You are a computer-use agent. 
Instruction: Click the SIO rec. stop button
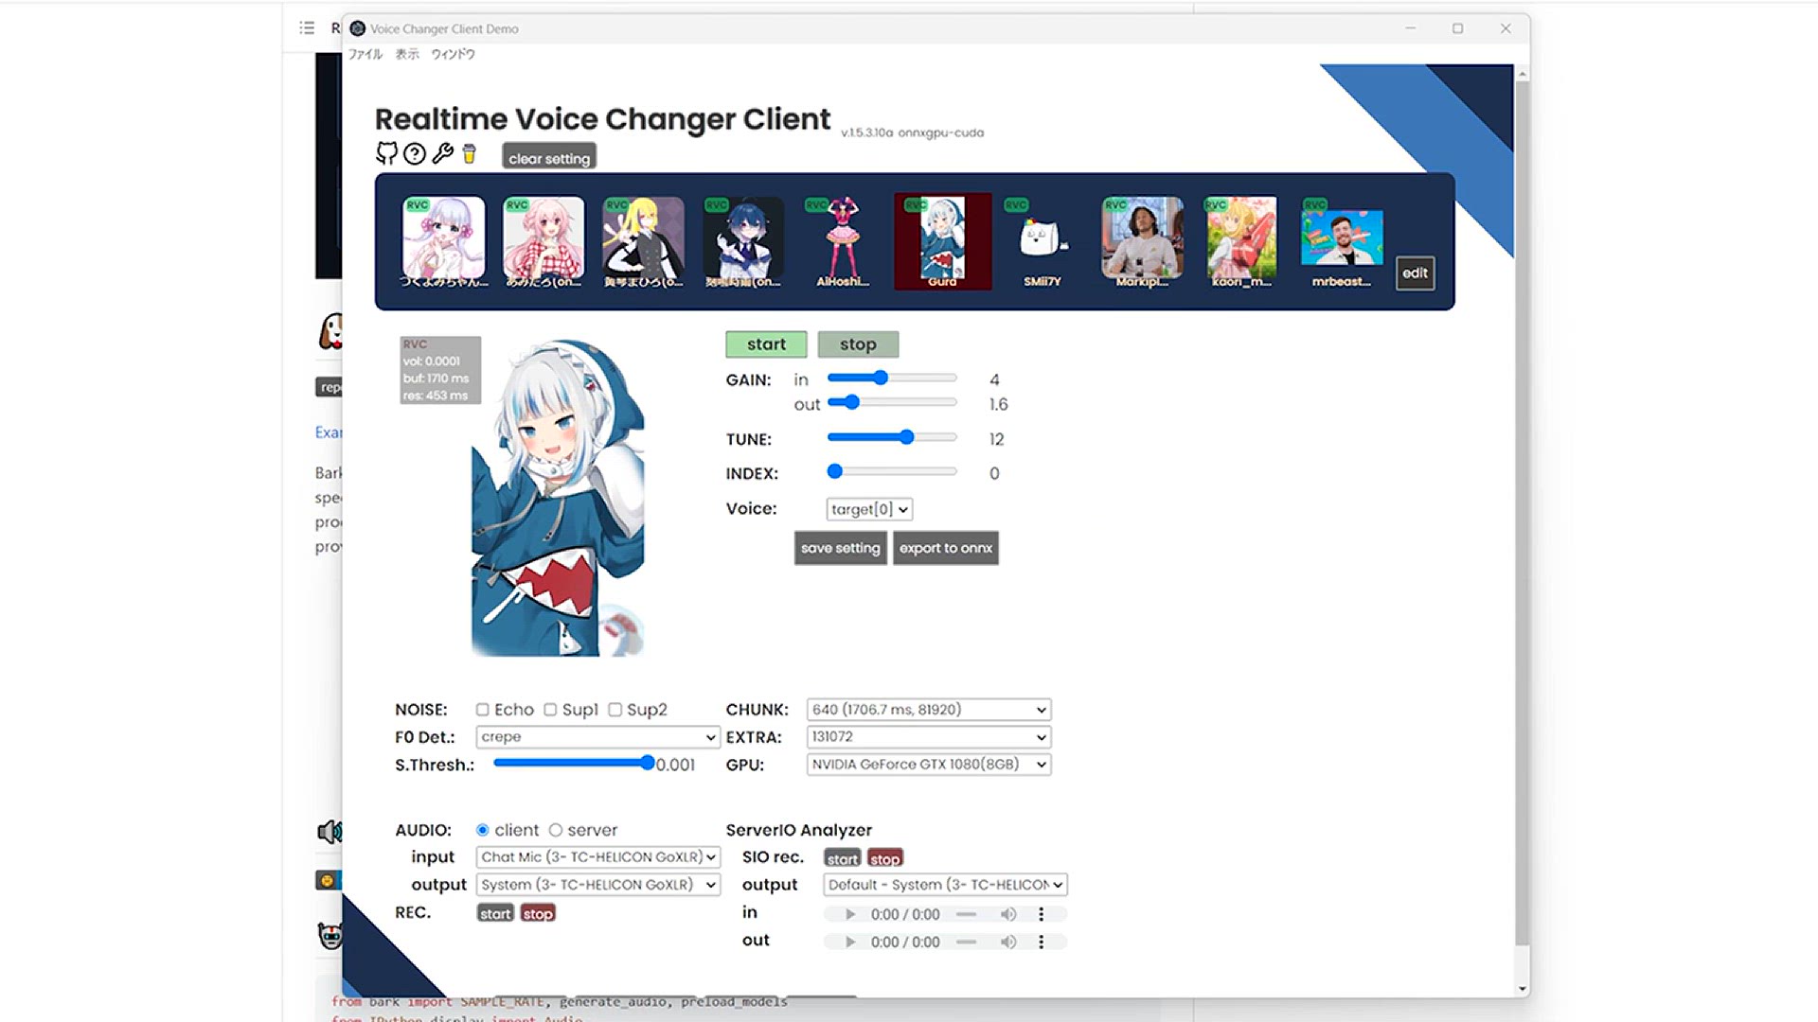[x=885, y=858]
